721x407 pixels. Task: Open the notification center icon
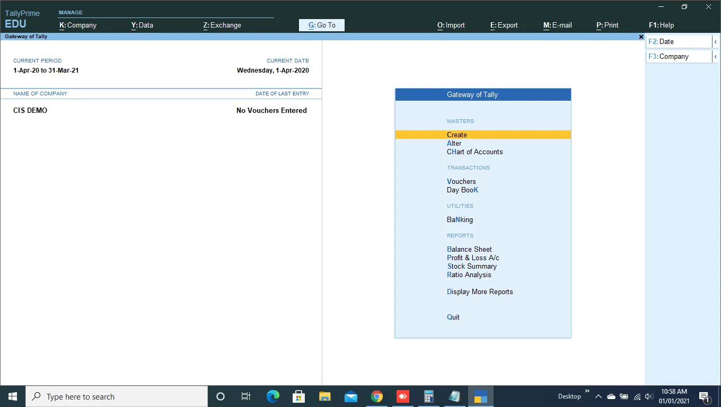tap(705, 396)
